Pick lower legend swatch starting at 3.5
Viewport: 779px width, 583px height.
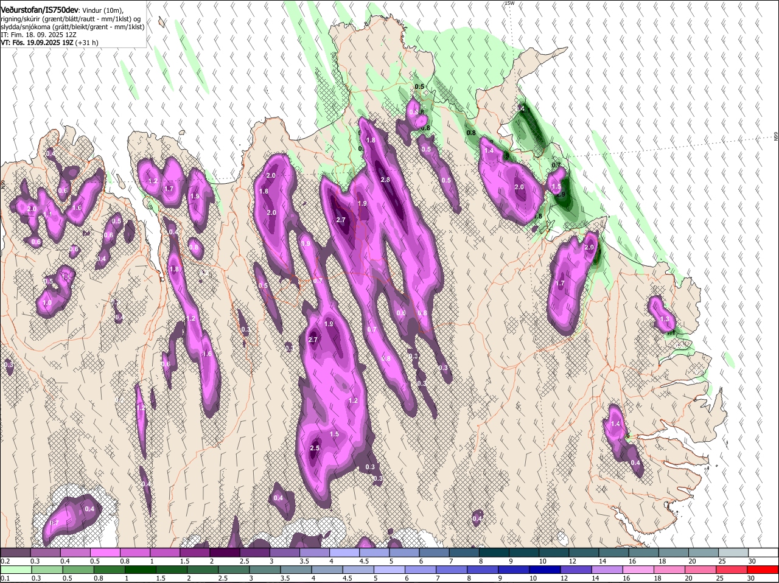click(296, 570)
